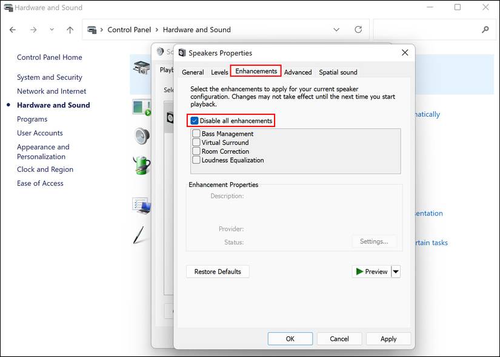Enable Bass Management checkbox
Image resolution: width=500 pixels, height=357 pixels.
point(196,134)
